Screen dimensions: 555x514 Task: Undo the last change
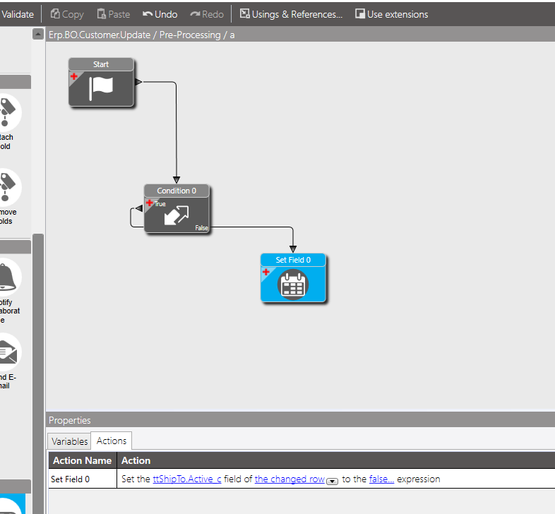[x=160, y=14]
